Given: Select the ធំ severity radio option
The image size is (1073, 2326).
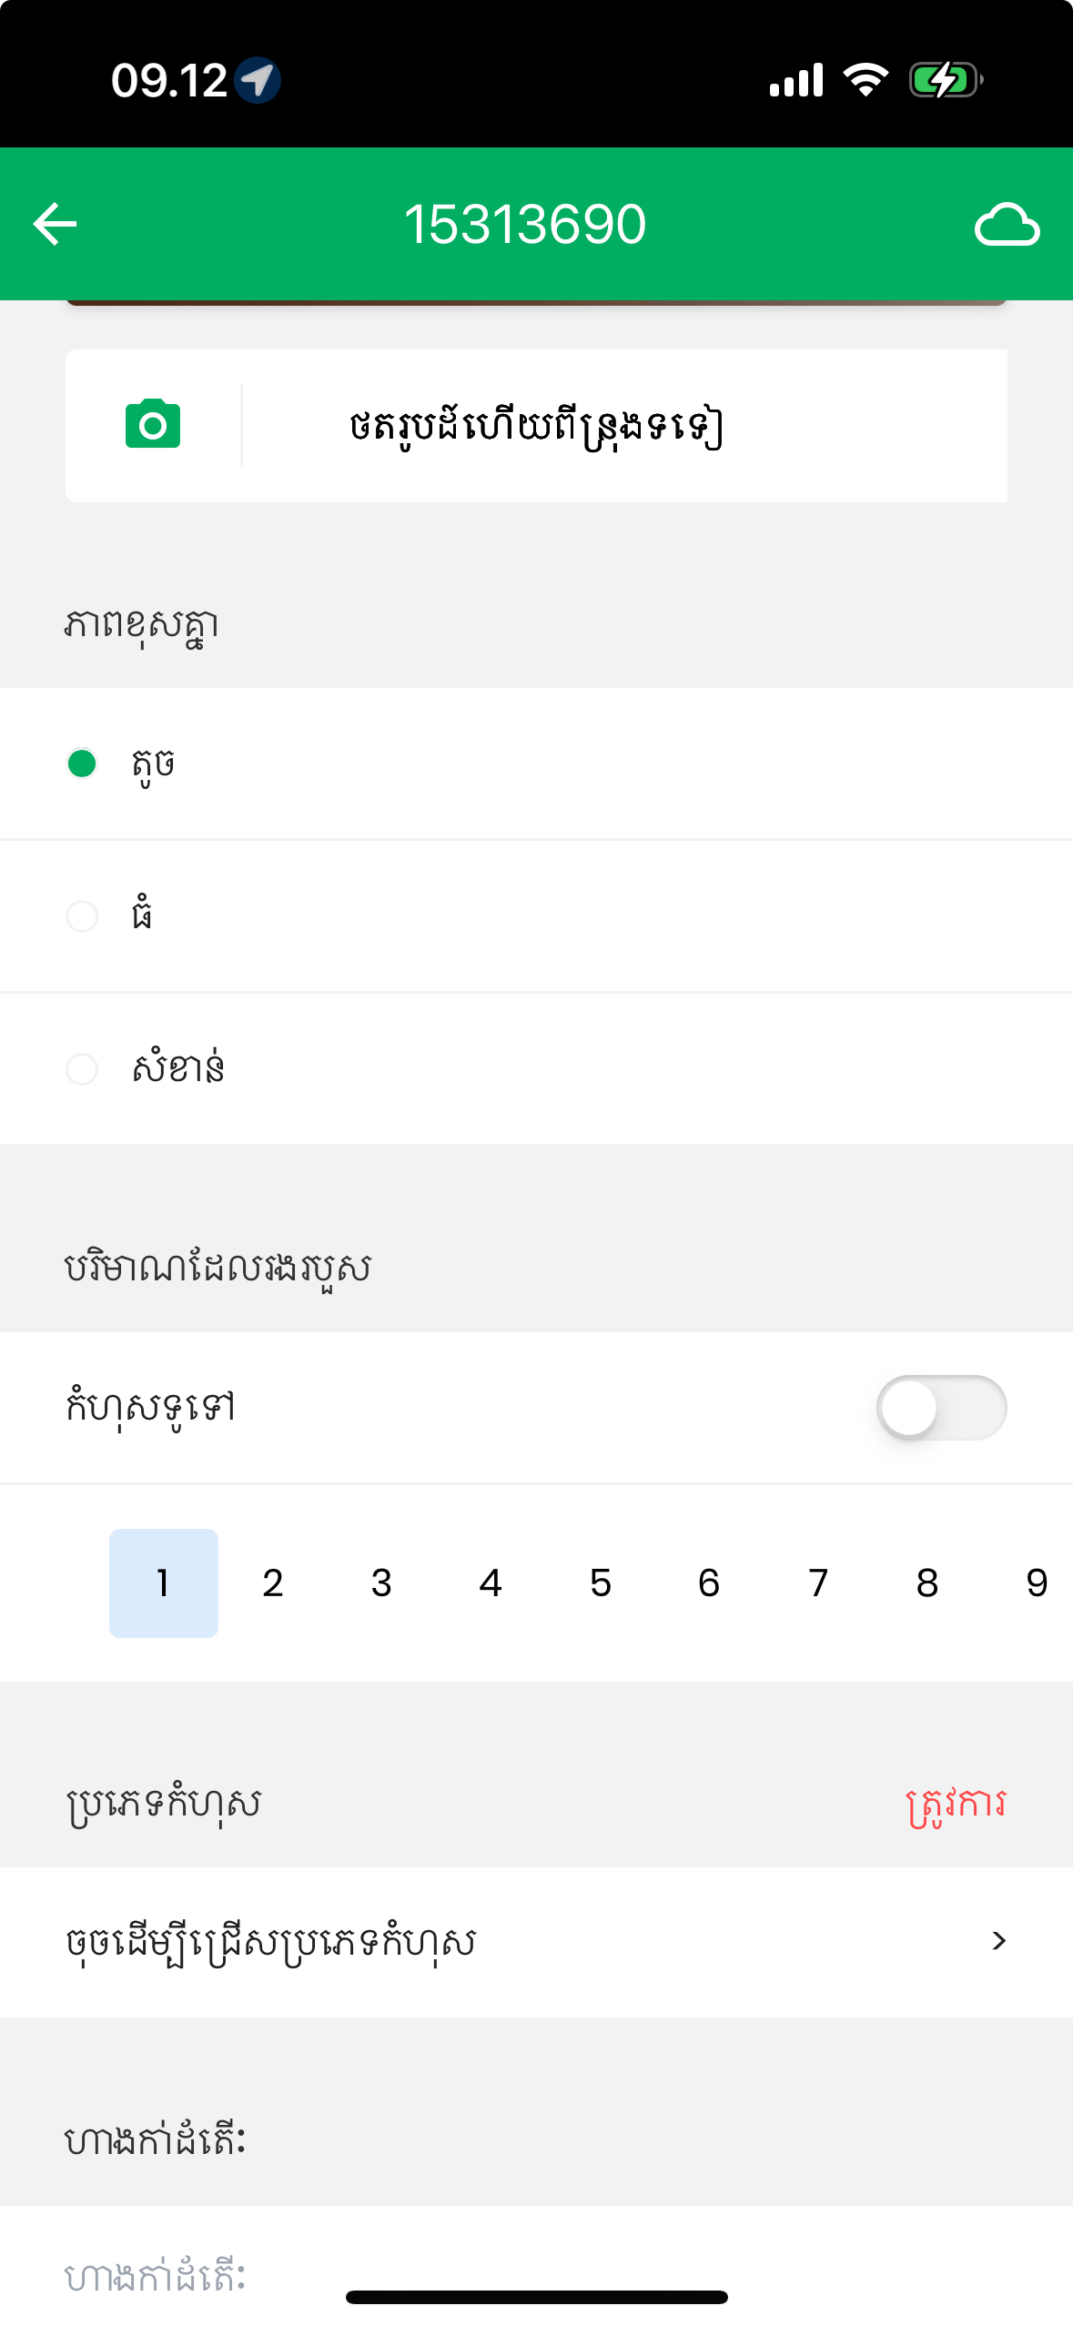Looking at the screenshot, I should 82,915.
